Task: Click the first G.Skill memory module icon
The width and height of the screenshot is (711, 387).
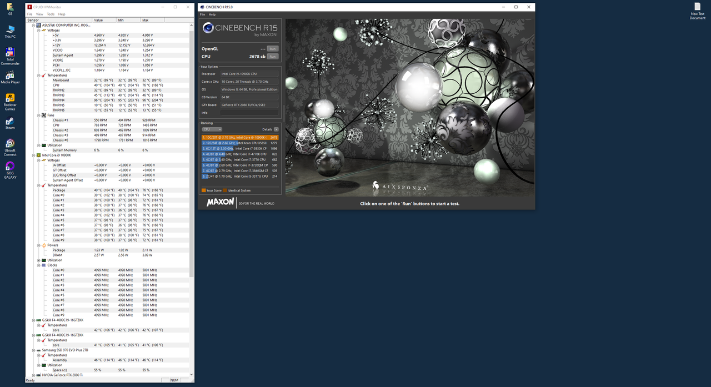Action: [39, 320]
